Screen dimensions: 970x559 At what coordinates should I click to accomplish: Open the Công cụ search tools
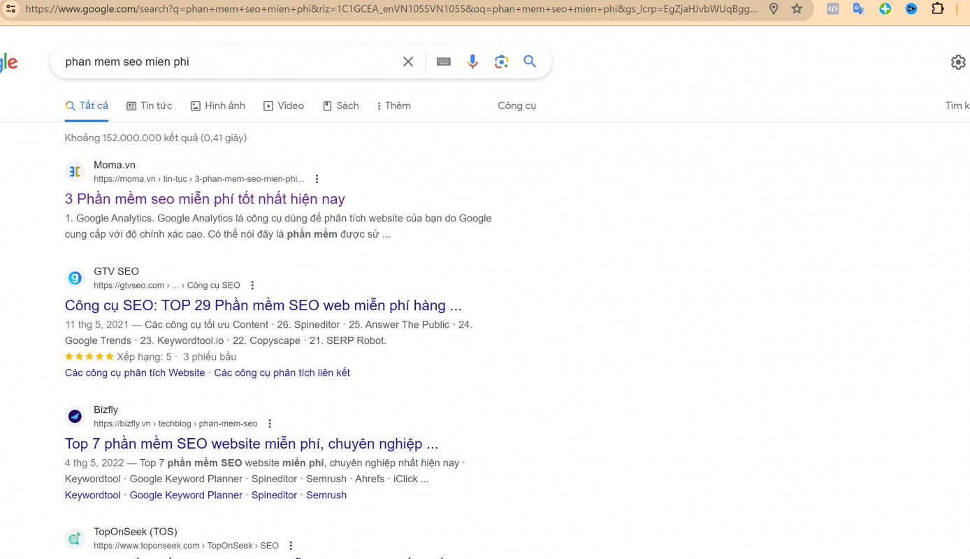click(x=516, y=106)
